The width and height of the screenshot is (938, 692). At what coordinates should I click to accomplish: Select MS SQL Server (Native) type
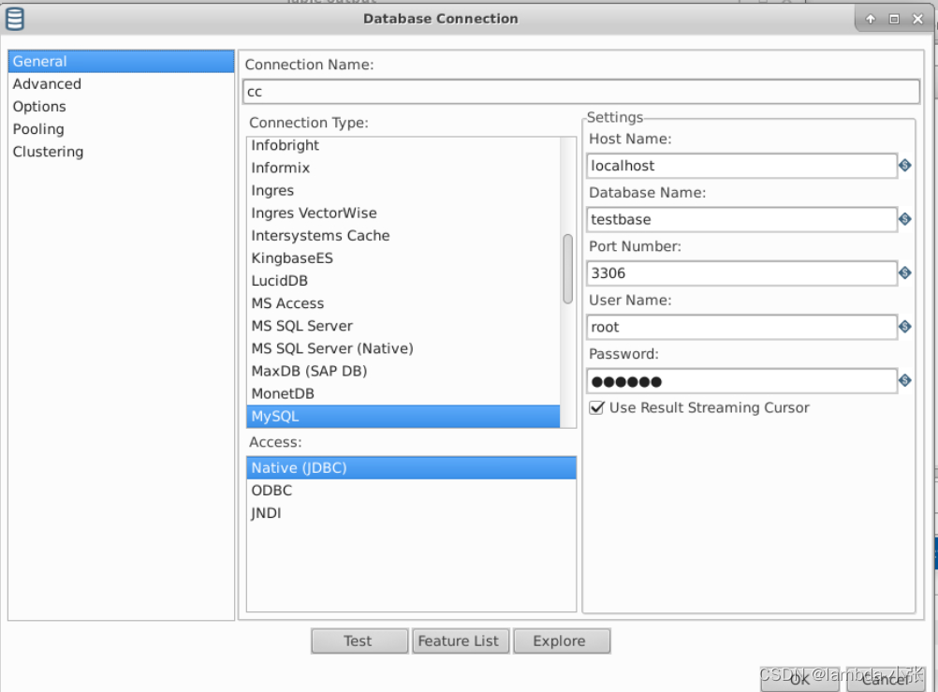(403, 348)
